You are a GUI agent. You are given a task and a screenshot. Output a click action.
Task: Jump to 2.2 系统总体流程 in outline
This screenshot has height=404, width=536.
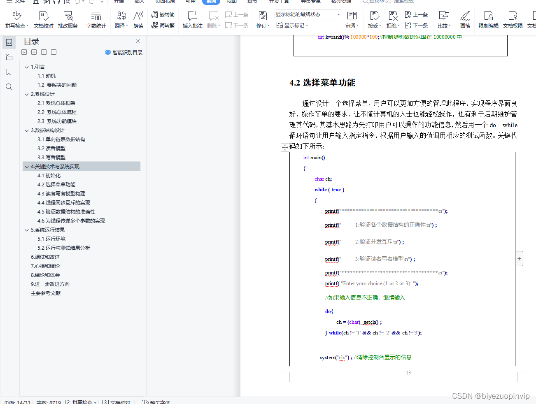[57, 112]
